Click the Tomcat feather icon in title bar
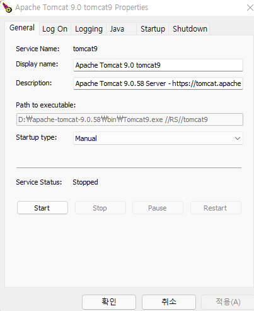254x311 pixels. 7,7
